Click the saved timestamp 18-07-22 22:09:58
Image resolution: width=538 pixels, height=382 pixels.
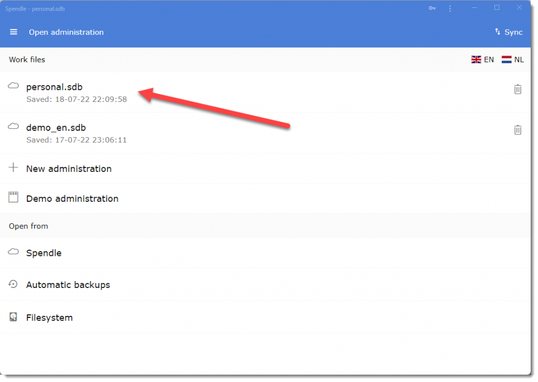click(91, 99)
